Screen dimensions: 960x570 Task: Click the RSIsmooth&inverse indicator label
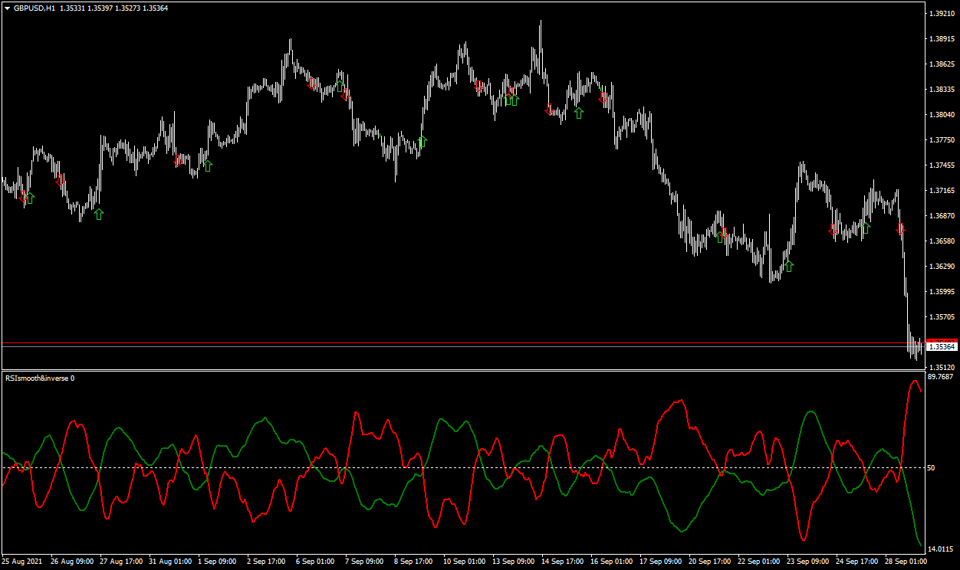tap(40, 378)
